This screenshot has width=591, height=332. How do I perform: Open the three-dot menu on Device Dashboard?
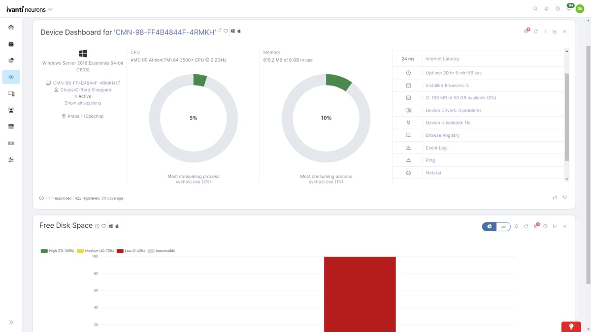coord(545,31)
